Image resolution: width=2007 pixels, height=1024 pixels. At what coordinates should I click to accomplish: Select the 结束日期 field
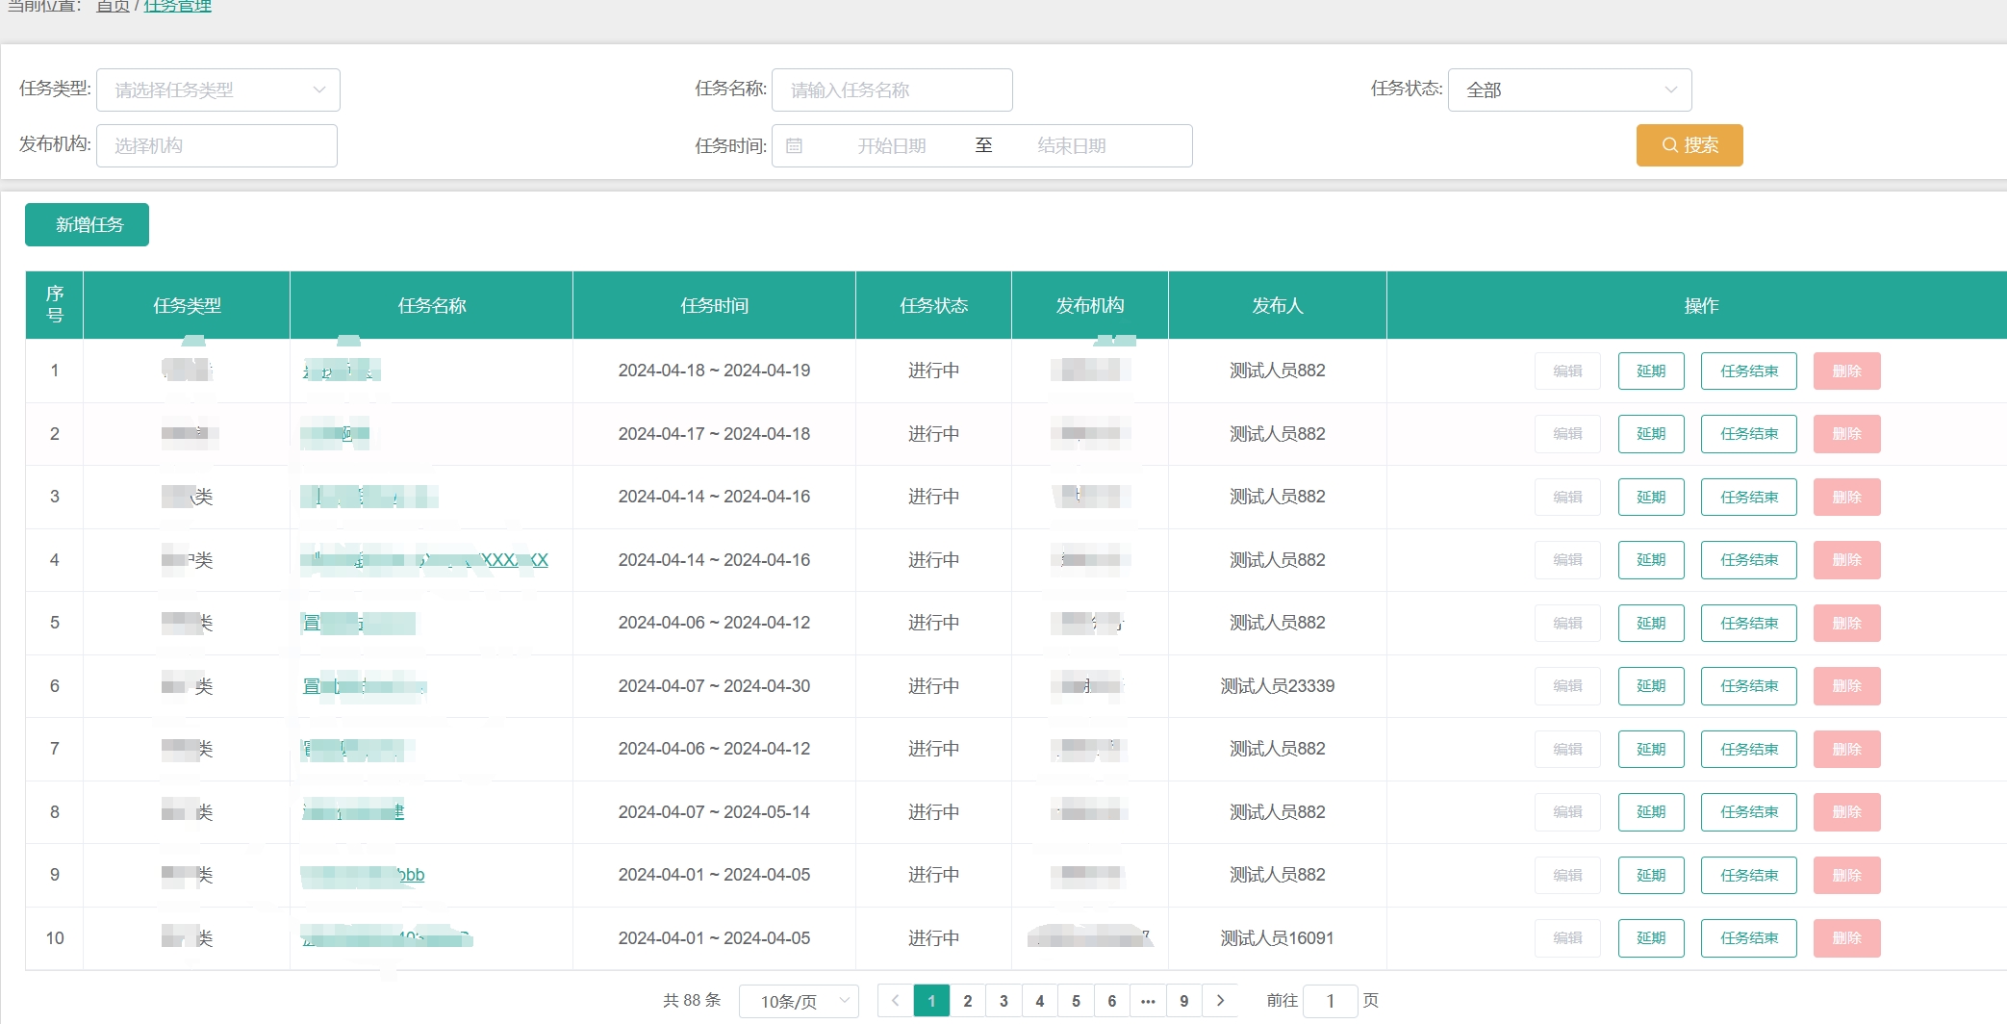click(1071, 145)
